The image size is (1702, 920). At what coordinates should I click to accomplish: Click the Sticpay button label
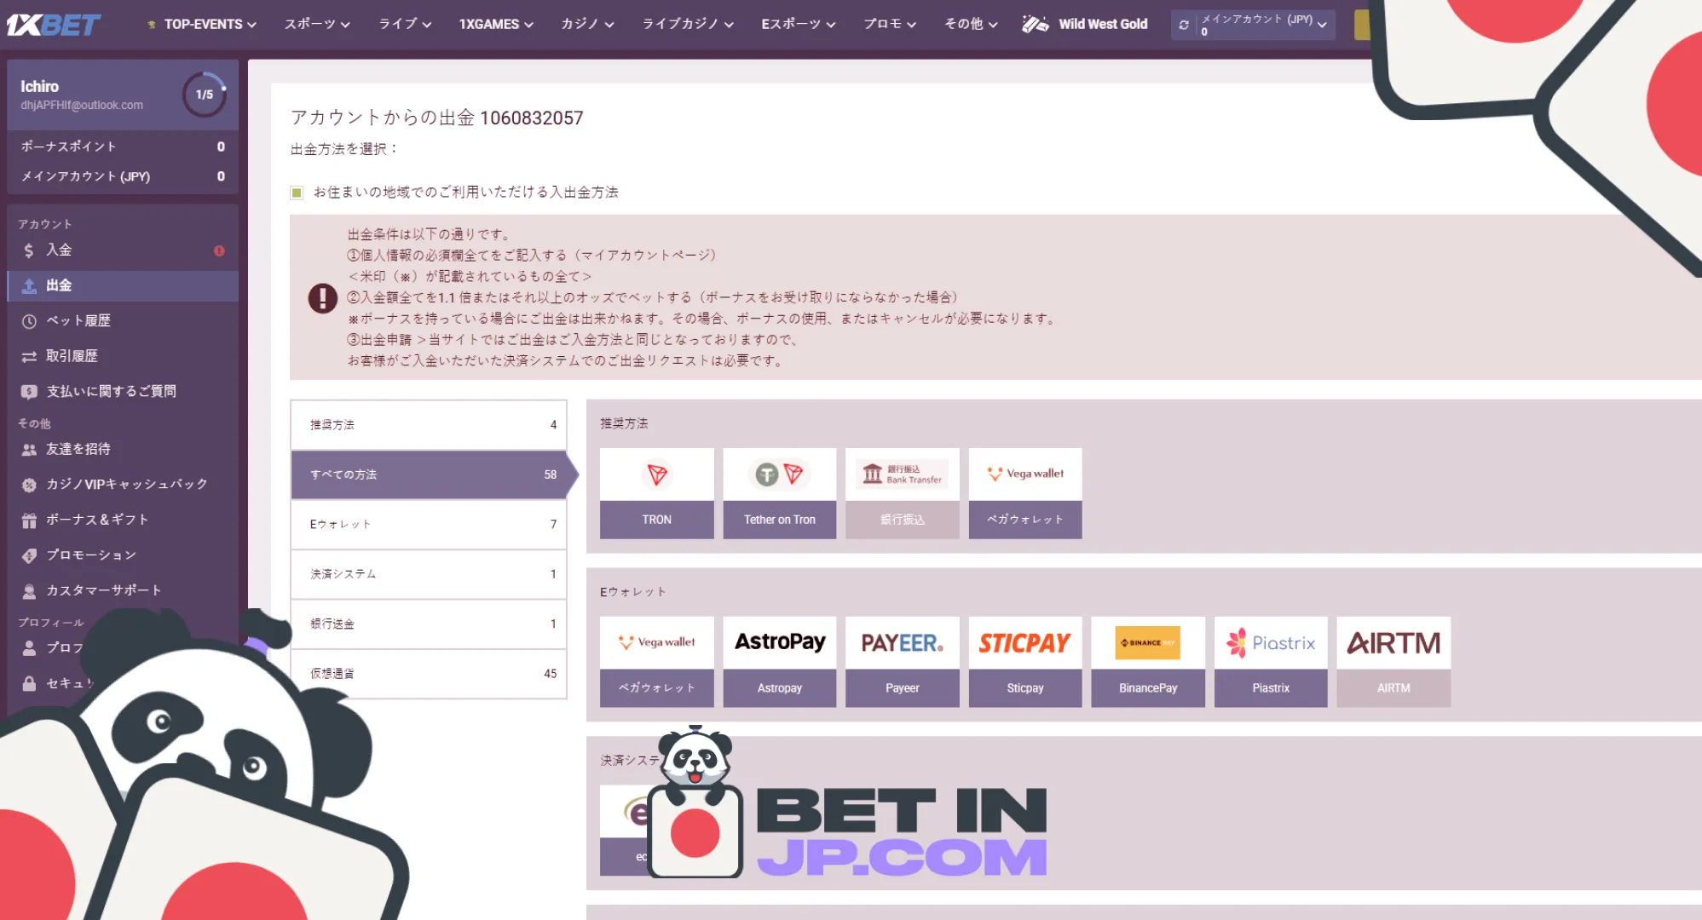click(x=1025, y=688)
